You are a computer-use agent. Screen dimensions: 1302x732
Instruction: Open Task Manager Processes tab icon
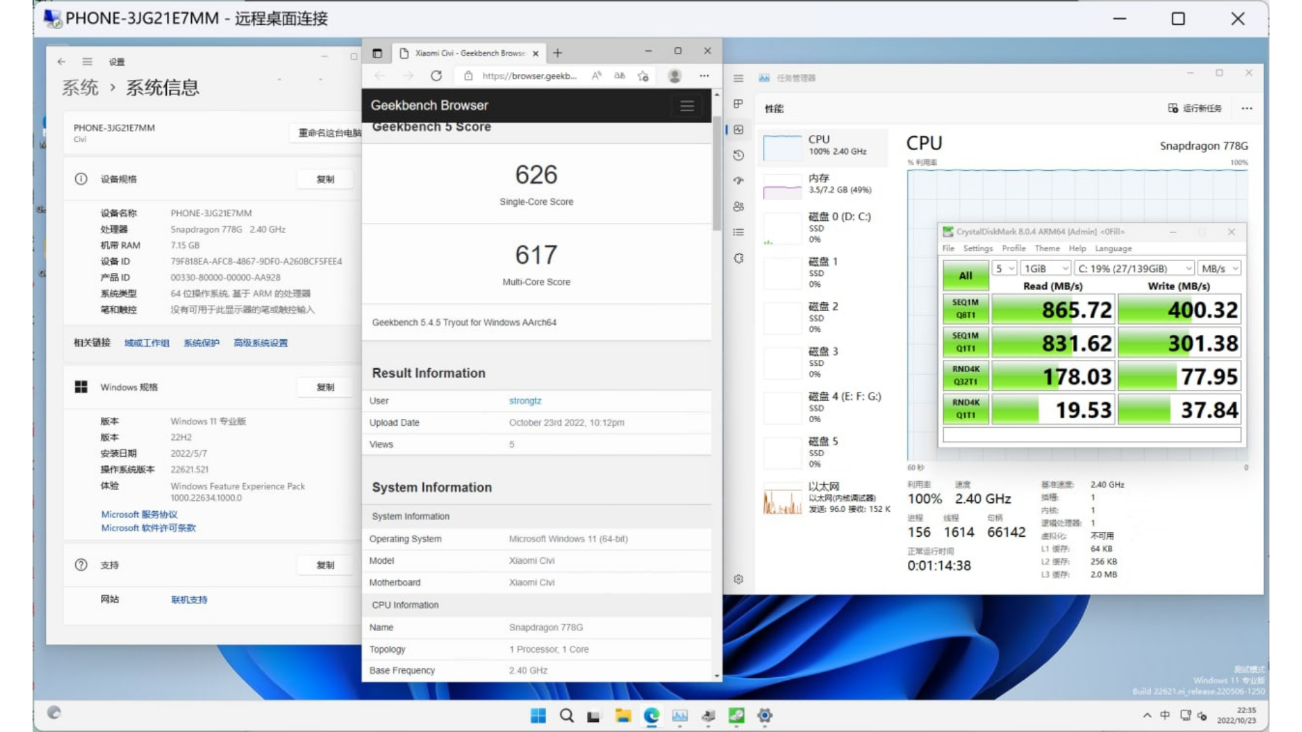(x=738, y=104)
